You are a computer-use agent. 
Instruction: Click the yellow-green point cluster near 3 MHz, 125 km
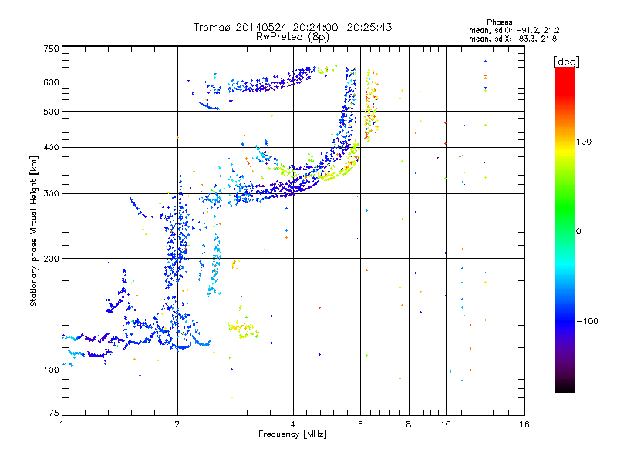click(243, 330)
